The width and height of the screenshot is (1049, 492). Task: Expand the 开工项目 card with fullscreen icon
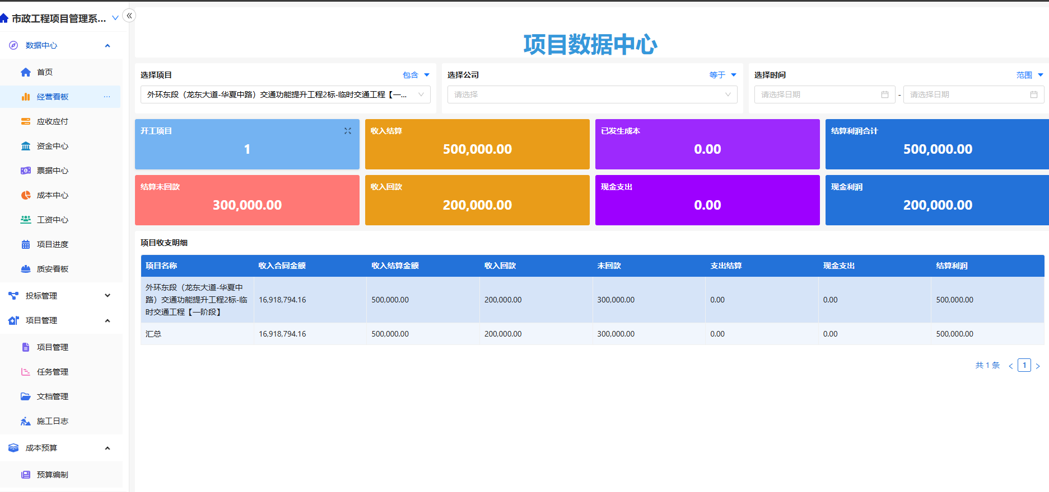point(348,131)
